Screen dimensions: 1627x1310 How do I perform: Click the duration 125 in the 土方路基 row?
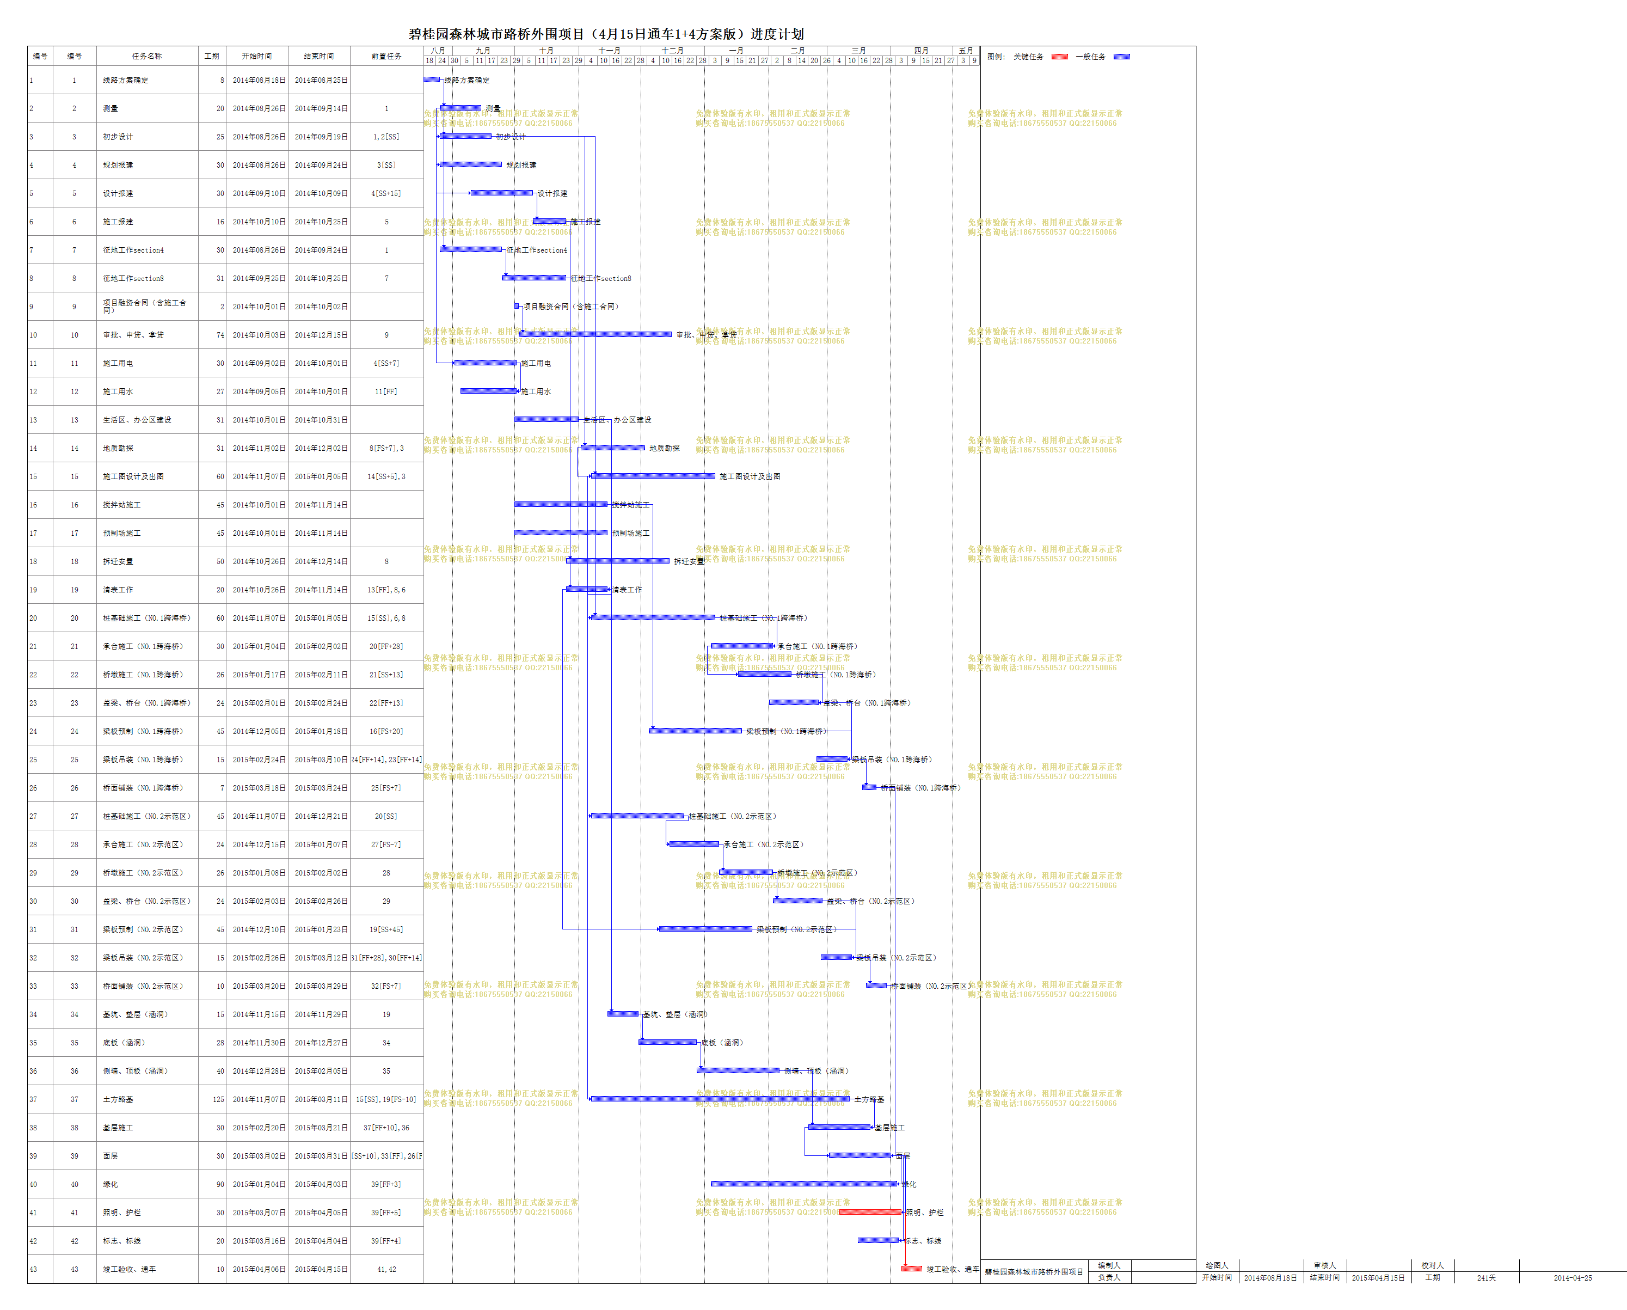pos(218,1099)
